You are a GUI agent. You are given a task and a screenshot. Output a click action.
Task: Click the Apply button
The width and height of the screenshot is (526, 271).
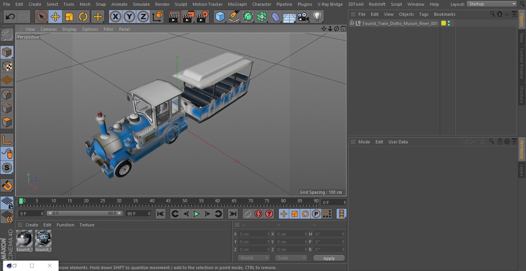coord(329,258)
